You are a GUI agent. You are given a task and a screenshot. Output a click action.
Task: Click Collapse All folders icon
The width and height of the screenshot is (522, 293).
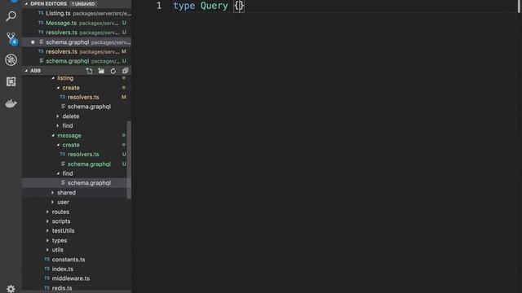[125, 71]
